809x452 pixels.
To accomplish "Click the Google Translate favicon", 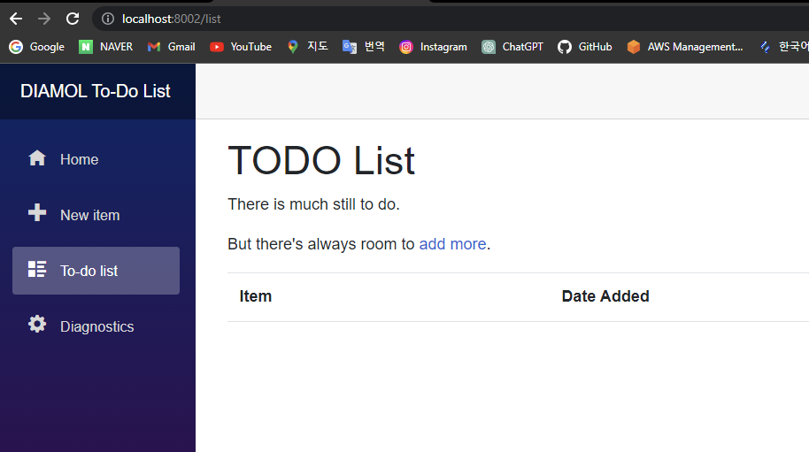I will [350, 47].
